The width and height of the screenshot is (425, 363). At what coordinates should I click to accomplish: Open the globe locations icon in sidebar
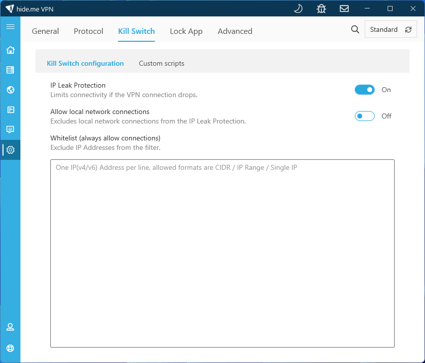10,90
